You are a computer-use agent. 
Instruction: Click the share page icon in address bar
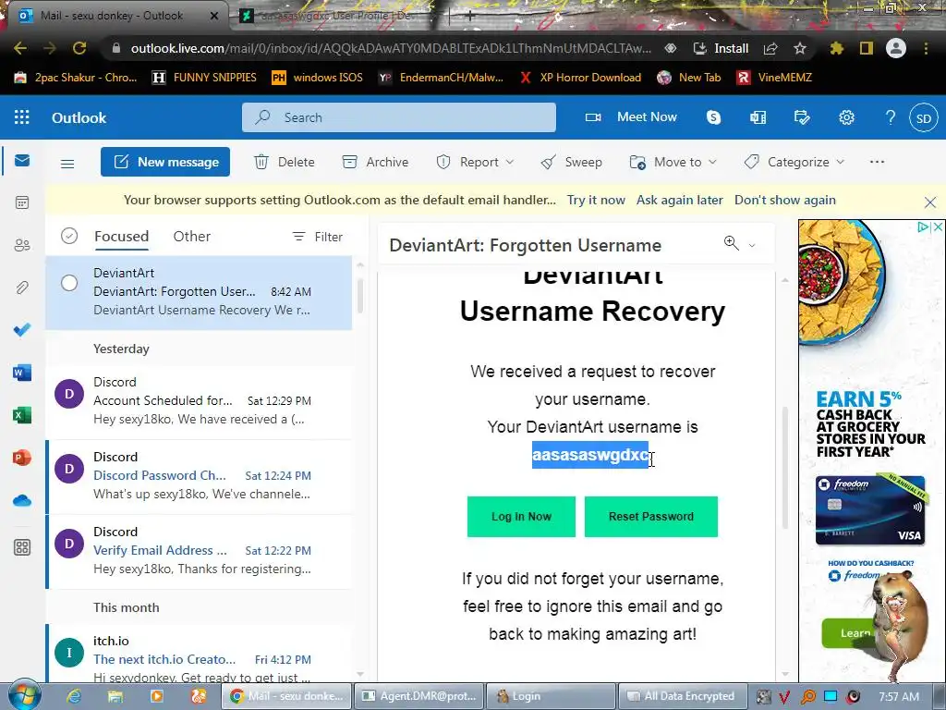(x=770, y=48)
